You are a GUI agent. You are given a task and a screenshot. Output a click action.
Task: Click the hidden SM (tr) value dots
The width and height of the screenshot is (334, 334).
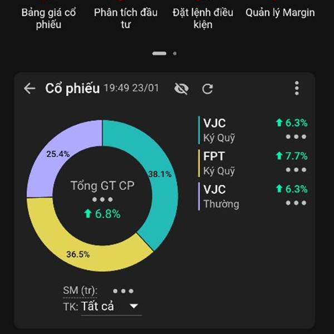(x=122, y=291)
